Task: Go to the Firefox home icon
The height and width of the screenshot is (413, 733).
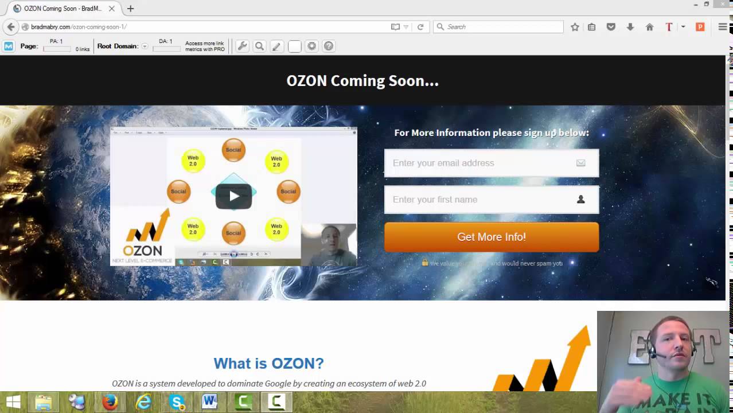Action: coord(650,27)
